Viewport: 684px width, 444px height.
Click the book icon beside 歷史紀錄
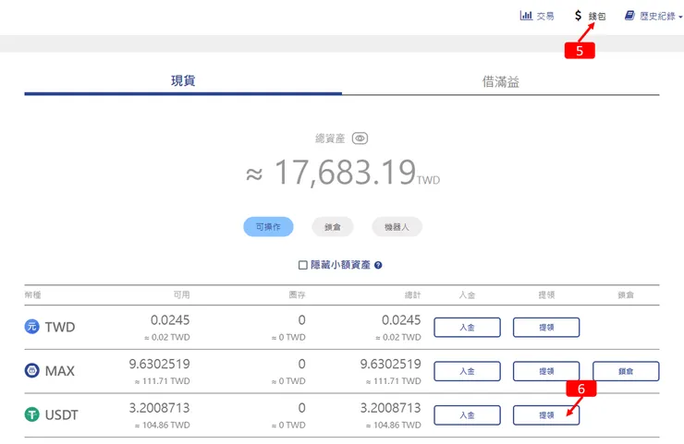click(x=629, y=16)
